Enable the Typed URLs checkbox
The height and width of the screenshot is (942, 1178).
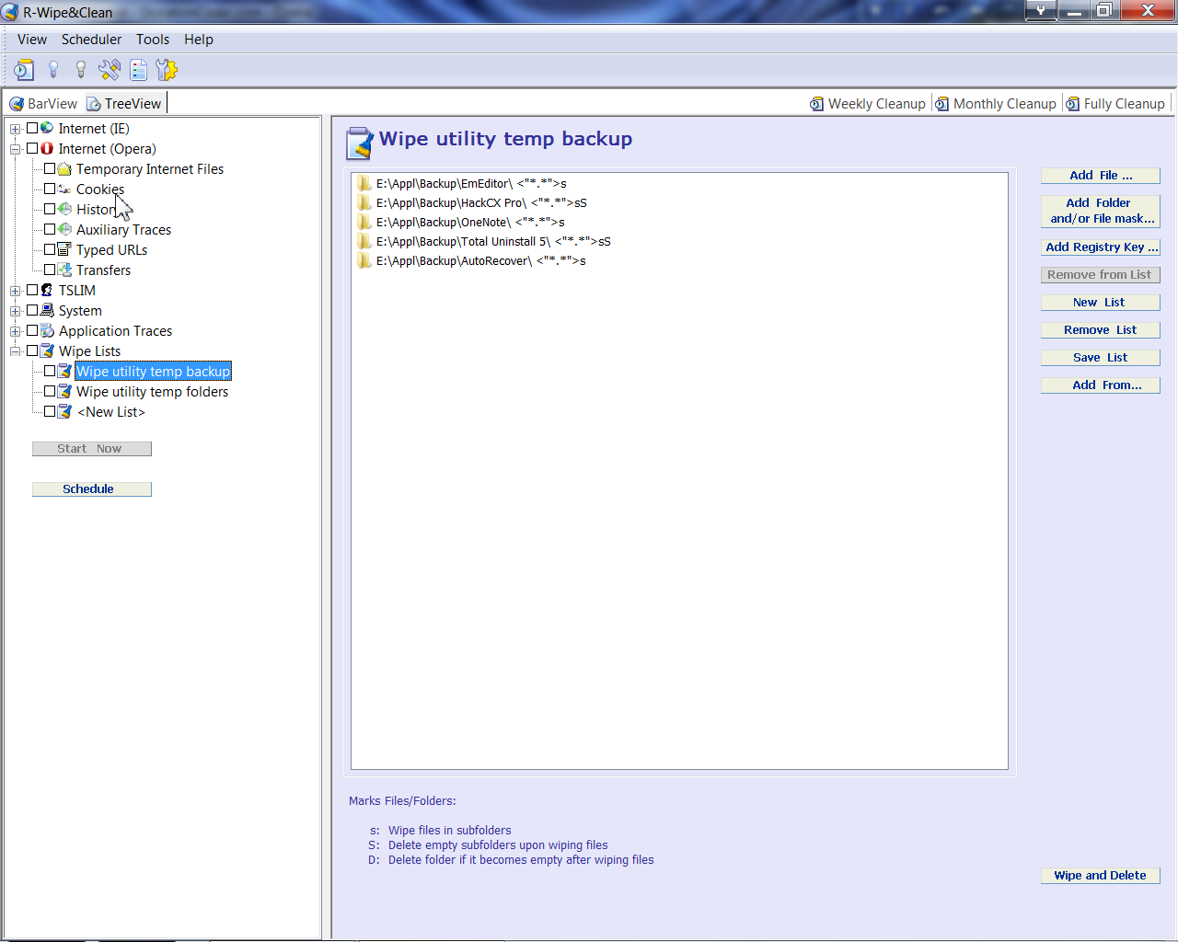[50, 249]
